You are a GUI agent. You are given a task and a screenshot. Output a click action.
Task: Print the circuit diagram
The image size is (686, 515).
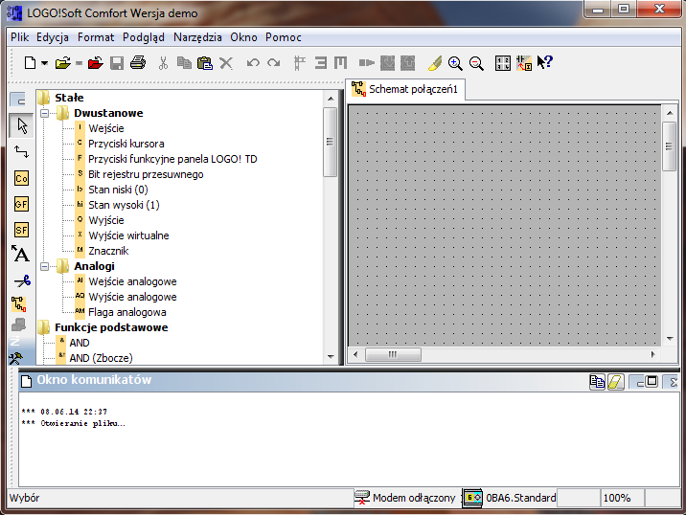pyautogui.click(x=138, y=63)
